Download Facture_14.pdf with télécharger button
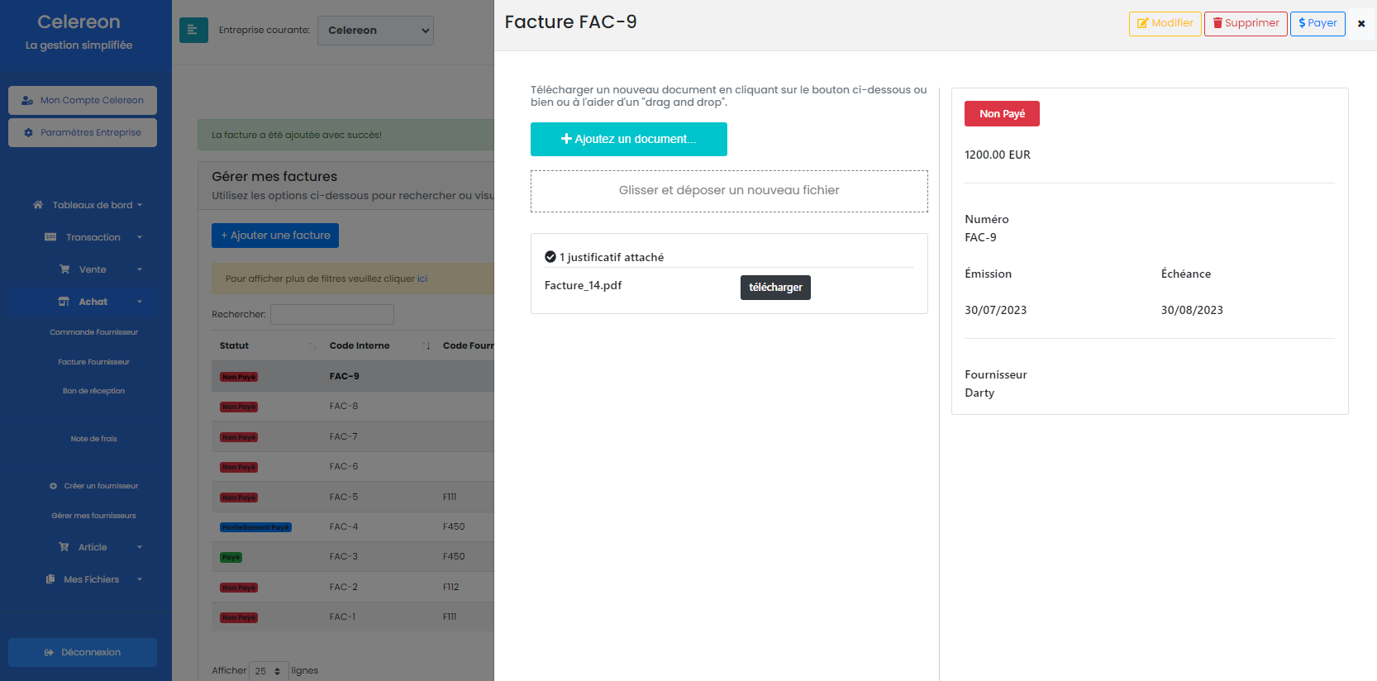This screenshot has width=1377, height=681. coord(774,288)
